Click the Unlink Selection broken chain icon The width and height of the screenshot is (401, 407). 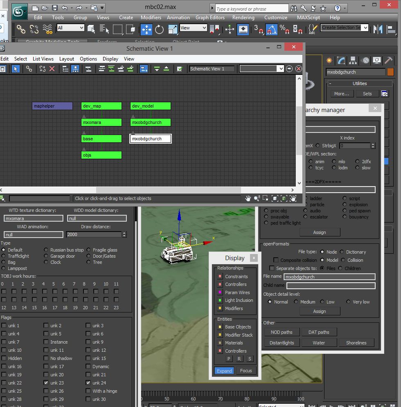[34, 29]
